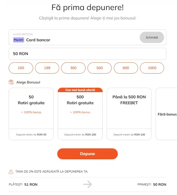Choose the 900 amount option
Viewport: 177px width, 195px height.
pos(126,68)
